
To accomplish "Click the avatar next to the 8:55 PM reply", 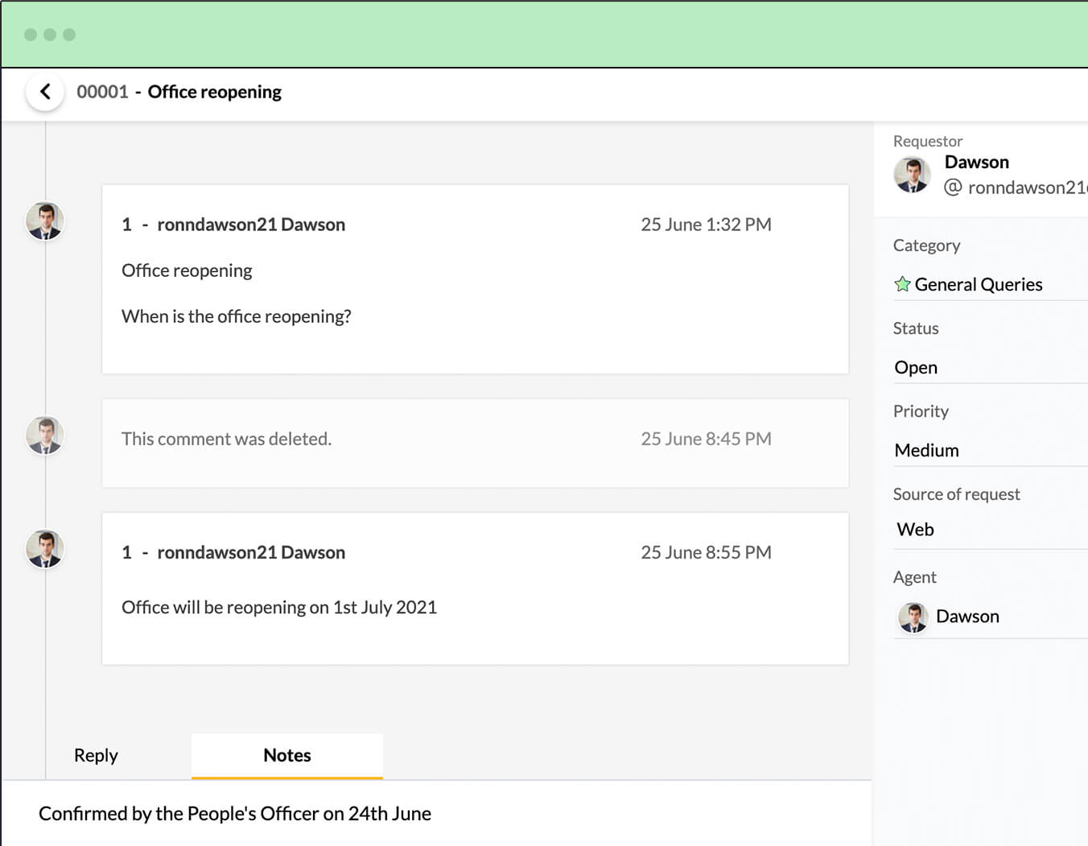I will pos(45,548).
